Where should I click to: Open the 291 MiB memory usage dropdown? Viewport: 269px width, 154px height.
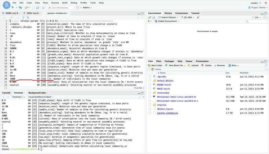coord(188,18)
